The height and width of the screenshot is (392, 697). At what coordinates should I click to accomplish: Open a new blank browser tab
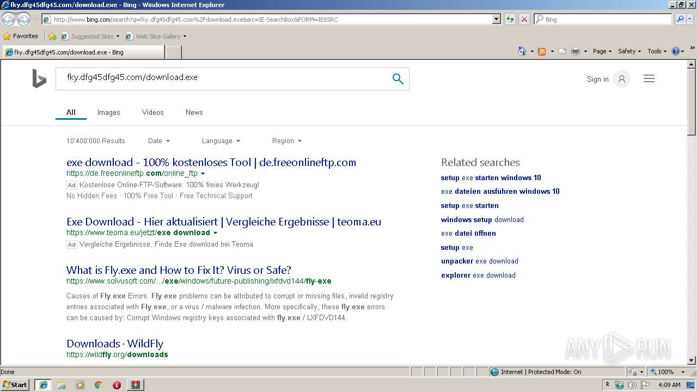[x=173, y=52]
